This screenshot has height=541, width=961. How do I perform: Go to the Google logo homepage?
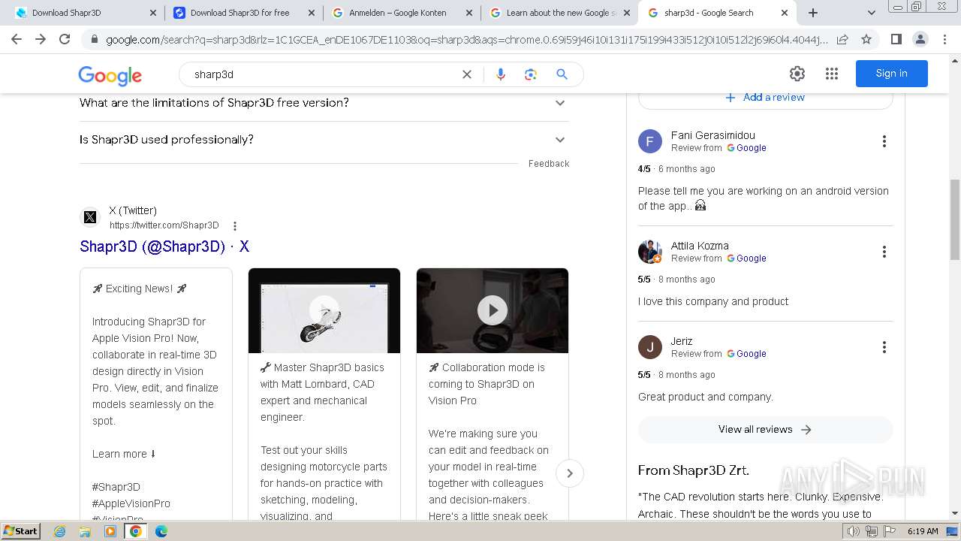110,75
